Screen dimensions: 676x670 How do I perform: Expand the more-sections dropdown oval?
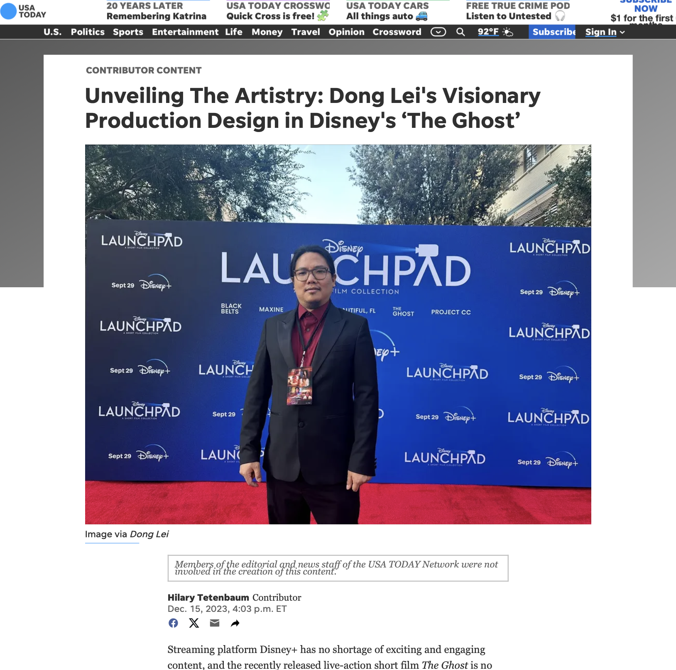click(438, 32)
